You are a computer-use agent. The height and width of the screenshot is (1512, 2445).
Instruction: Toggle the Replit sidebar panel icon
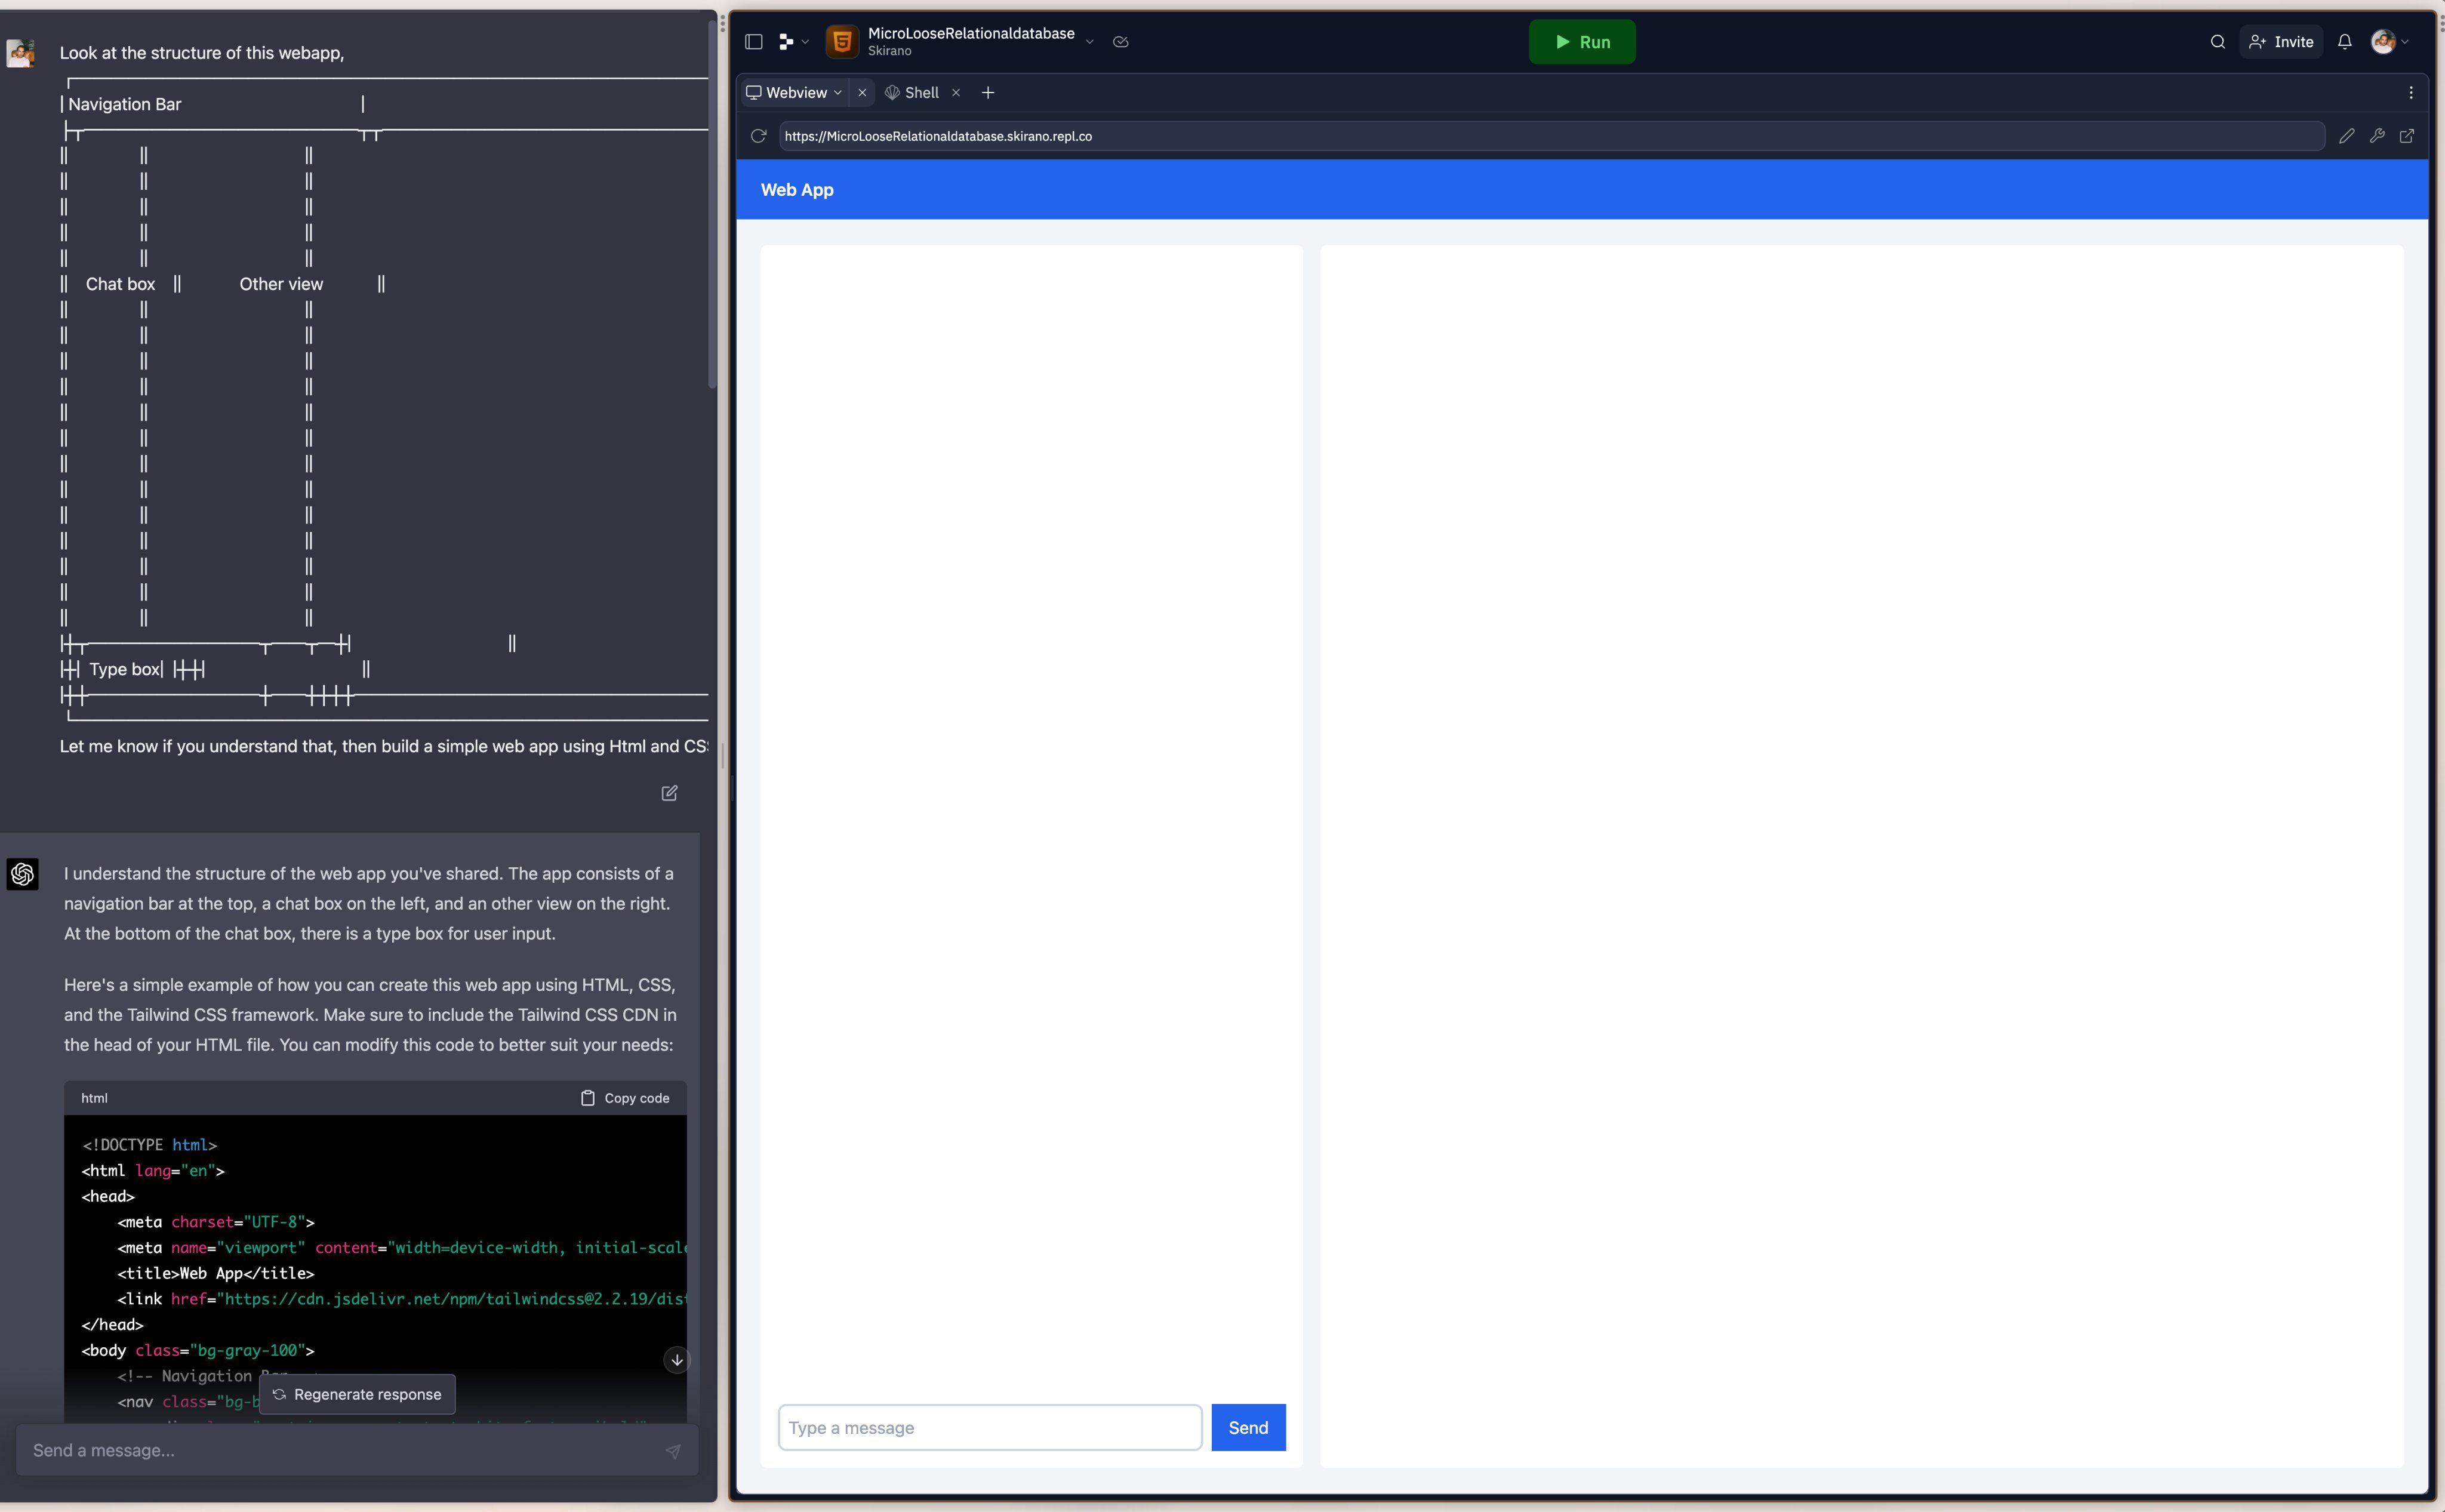click(x=754, y=42)
